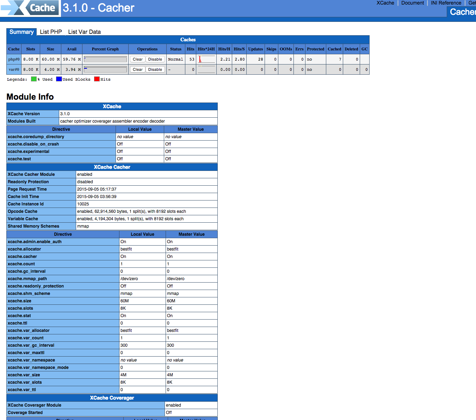Click the var#0 Hits*24H mini graph

tap(206, 69)
